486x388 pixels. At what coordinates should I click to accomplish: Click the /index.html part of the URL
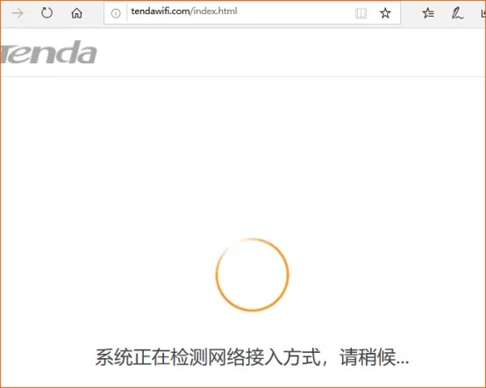[x=213, y=11]
